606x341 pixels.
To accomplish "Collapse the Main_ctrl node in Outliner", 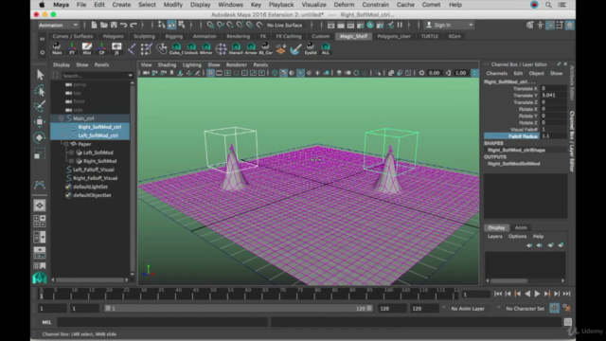I will (x=61, y=118).
